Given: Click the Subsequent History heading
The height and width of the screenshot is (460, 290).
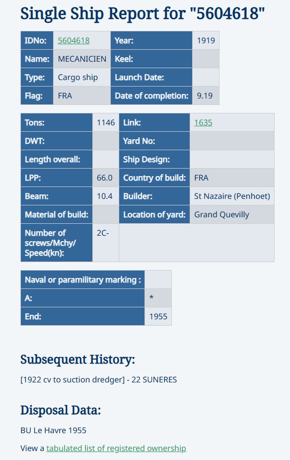Looking at the screenshot, I should click(77, 360).
